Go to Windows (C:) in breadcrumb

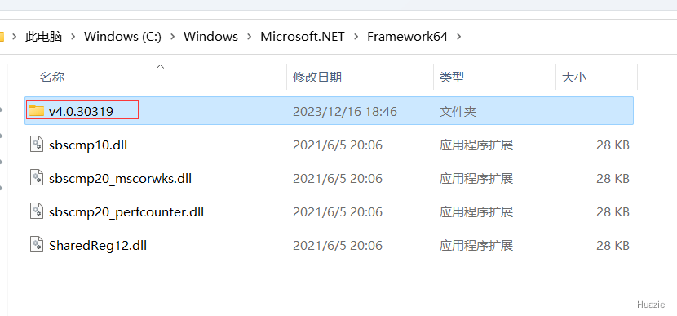tap(122, 37)
